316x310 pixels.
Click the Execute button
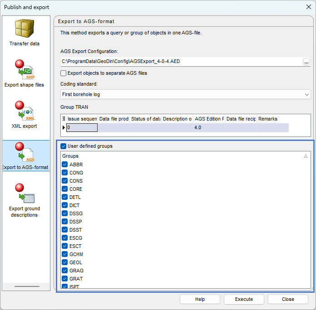click(x=244, y=300)
